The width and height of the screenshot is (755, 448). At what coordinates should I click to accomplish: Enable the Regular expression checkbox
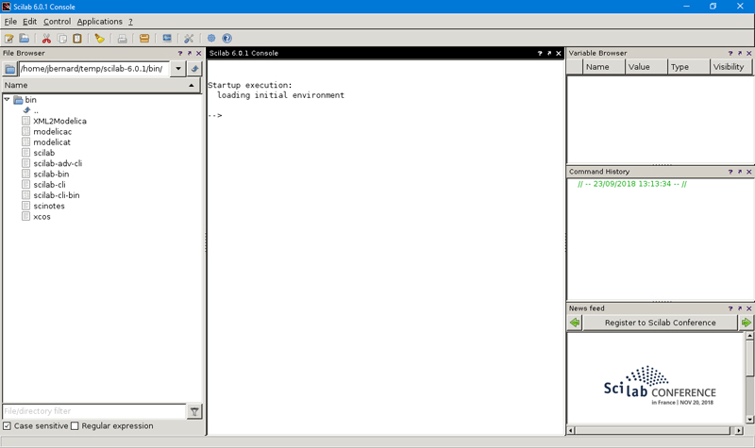75,426
